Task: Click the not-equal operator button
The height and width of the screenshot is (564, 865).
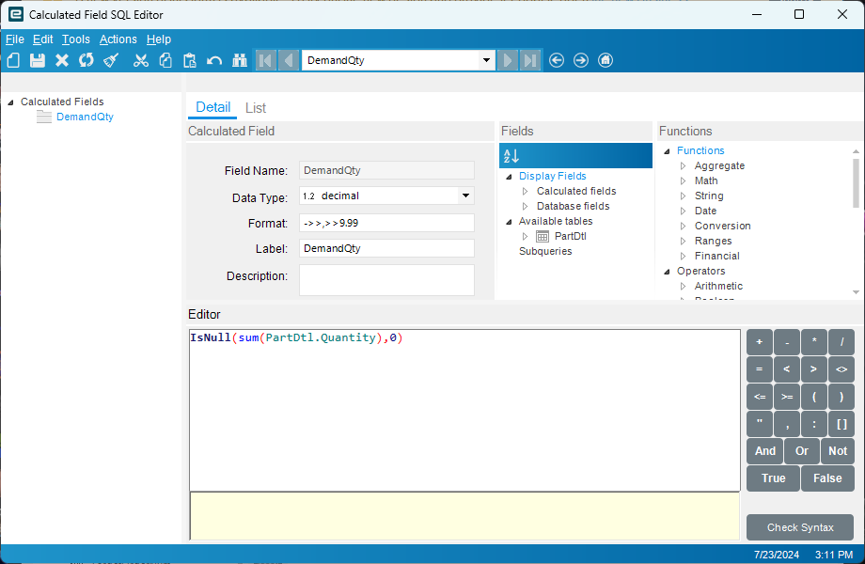Action: (841, 370)
